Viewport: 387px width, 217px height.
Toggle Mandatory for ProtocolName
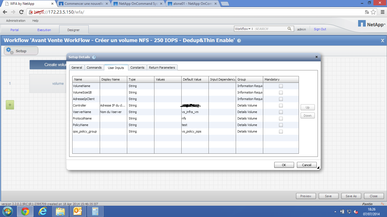pyautogui.click(x=281, y=118)
